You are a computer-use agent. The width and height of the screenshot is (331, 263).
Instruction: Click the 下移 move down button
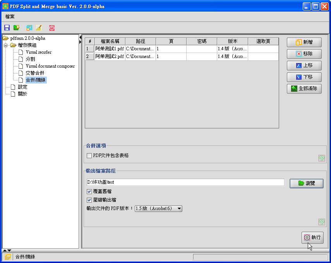[304, 77]
